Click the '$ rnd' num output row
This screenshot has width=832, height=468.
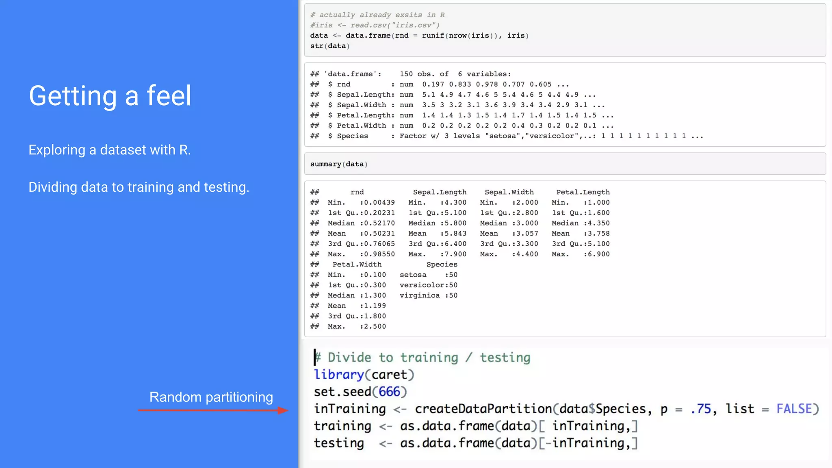[x=440, y=84]
